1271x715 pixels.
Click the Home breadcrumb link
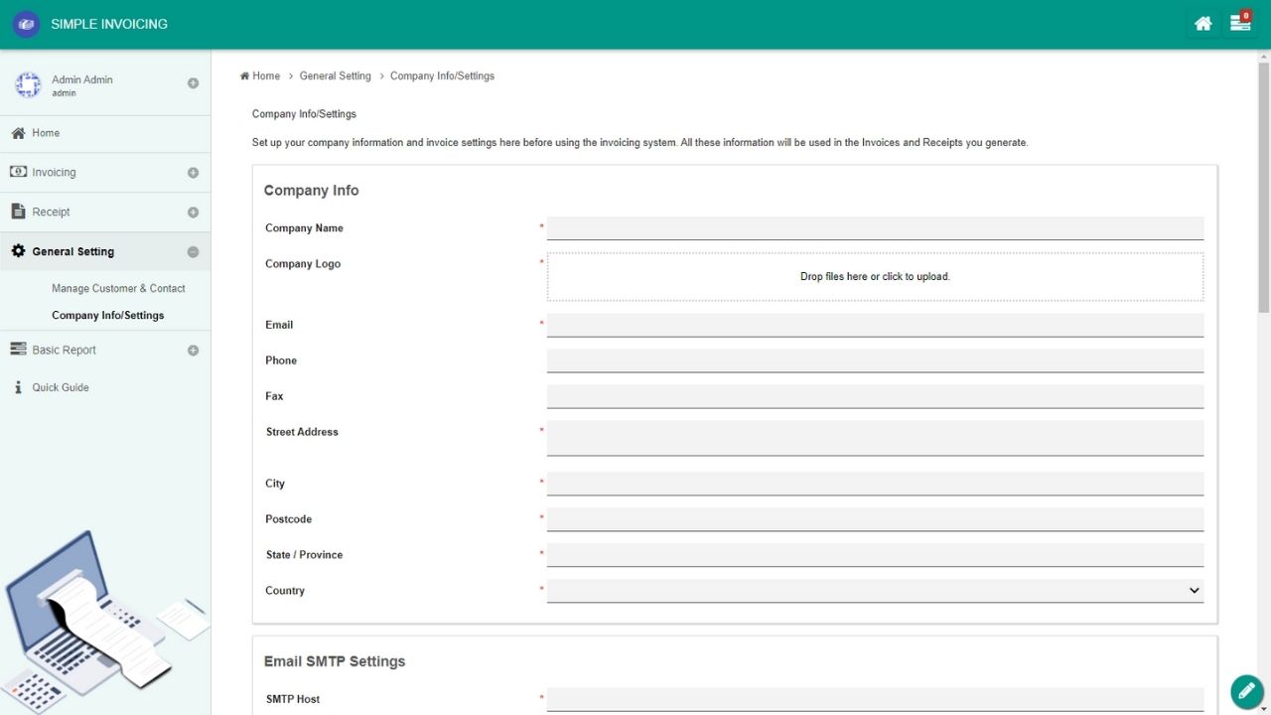265,75
